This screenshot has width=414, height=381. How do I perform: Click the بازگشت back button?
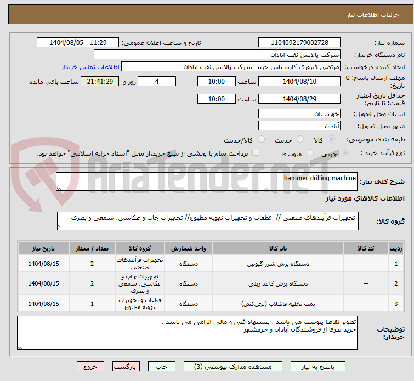pyautogui.click(x=127, y=366)
